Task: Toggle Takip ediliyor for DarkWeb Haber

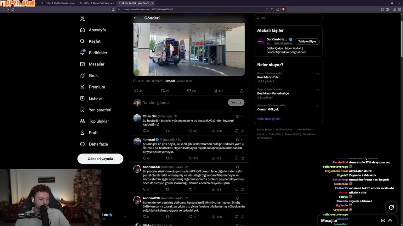Action: point(307,41)
